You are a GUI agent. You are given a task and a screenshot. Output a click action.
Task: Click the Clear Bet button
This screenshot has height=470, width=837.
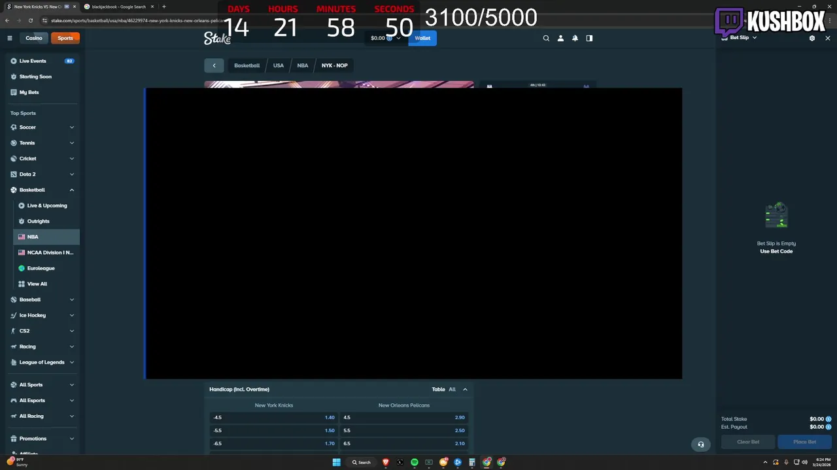(x=748, y=442)
